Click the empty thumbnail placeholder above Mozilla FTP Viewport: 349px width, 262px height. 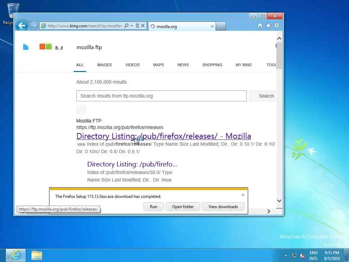coord(81,110)
